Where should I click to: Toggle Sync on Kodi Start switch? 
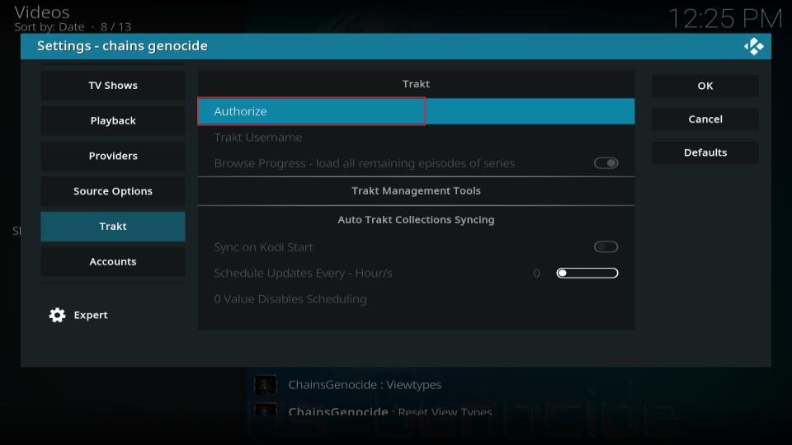tap(606, 246)
